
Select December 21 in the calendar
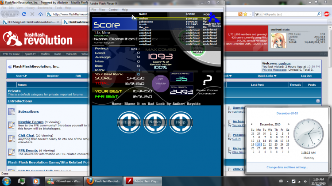click(264, 144)
